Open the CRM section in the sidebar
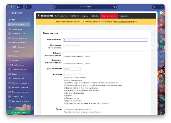This screenshot has width=171, height=123. (14, 20)
